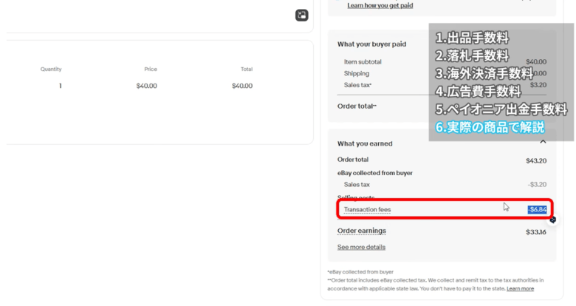Click the $33.16 order earnings amount
Image resolution: width=576 pixels, height=306 pixels.
pyautogui.click(x=535, y=231)
